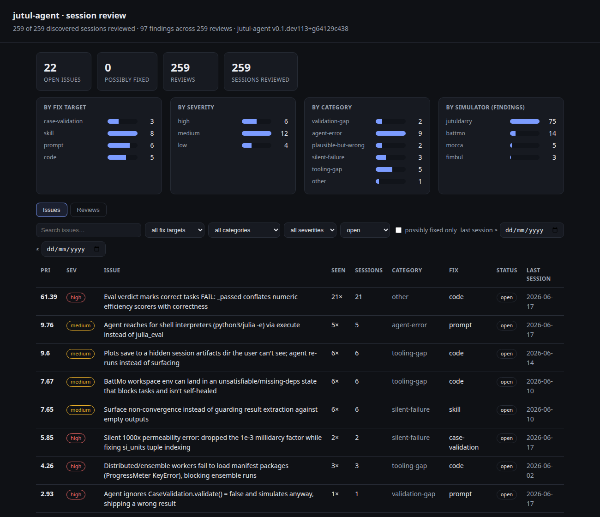Click the agent-error category row

point(367,133)
